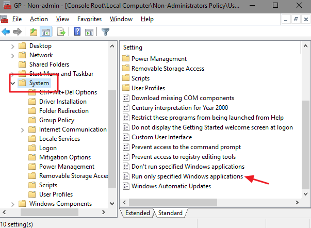Expand the Windows Components node

(12, 204)
